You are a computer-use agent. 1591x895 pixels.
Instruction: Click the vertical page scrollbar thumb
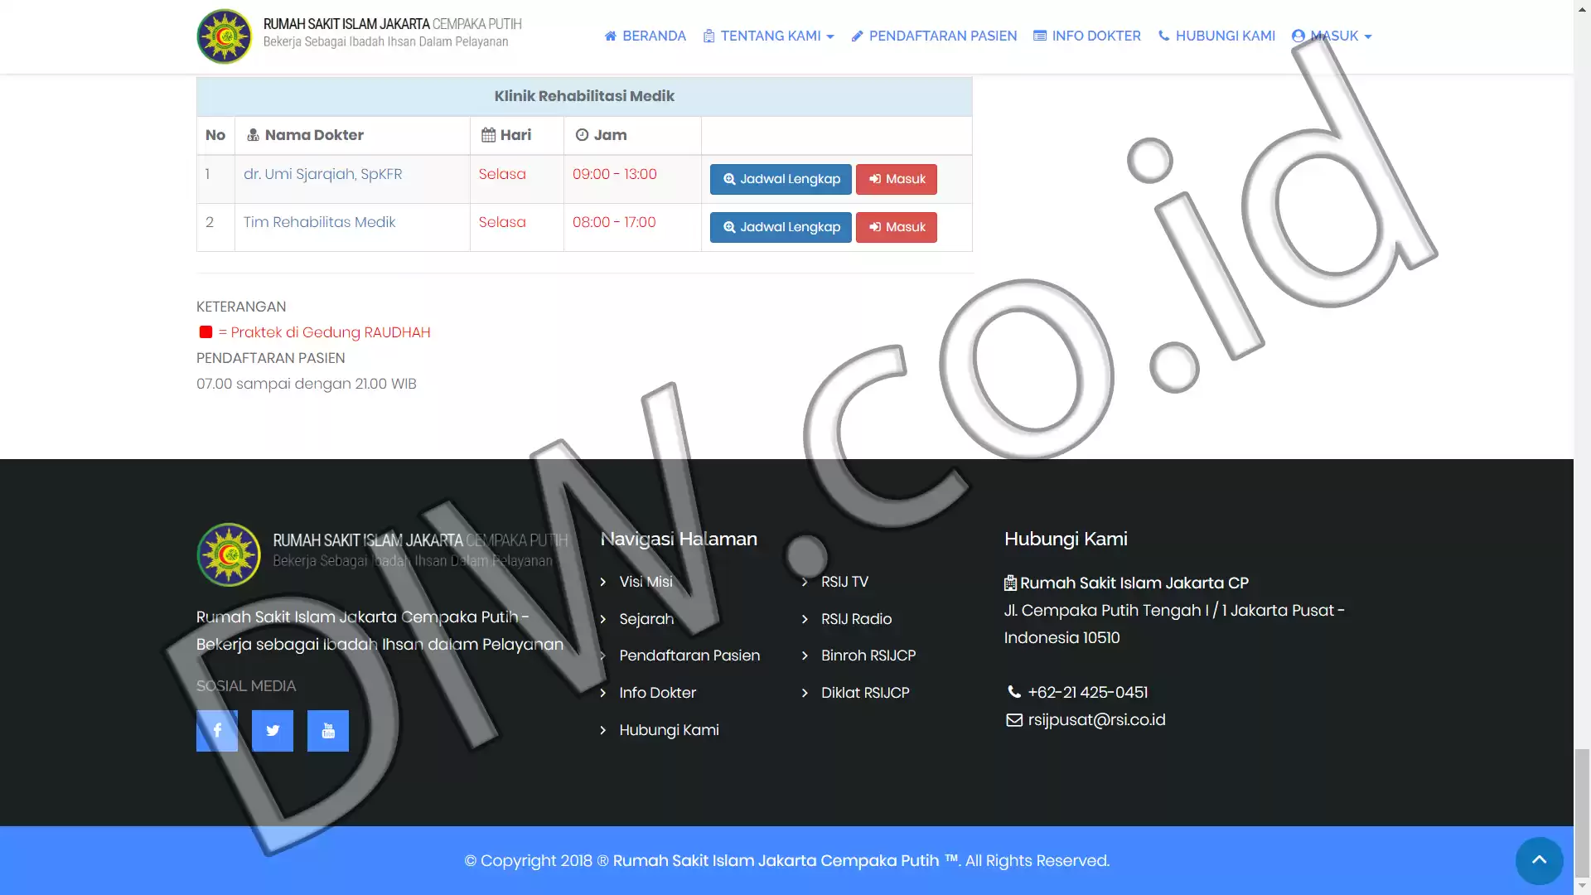pos(1582,811)
